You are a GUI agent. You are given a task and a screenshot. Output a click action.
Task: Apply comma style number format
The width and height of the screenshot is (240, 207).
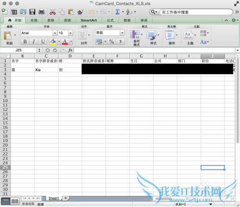click(120, 42)
